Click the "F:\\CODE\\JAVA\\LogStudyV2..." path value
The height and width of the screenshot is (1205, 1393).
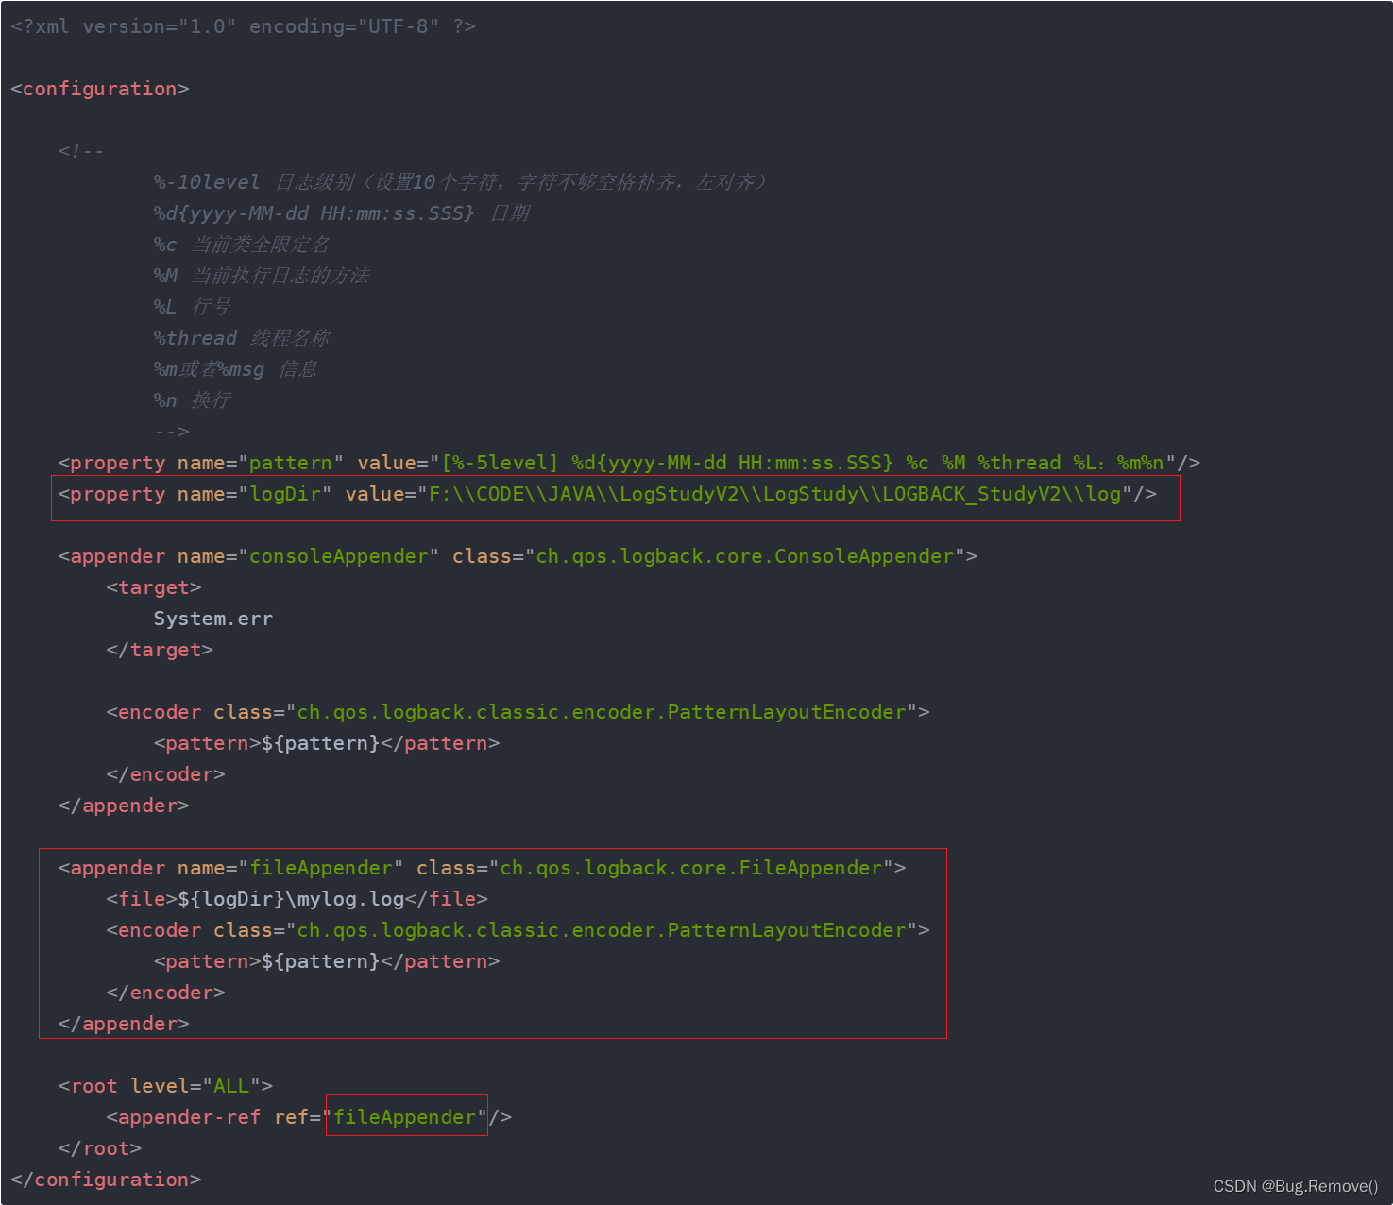point(774,494)
